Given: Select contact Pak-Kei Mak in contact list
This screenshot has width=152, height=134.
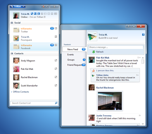Looking at the screenshot, I should coord(34,69).
